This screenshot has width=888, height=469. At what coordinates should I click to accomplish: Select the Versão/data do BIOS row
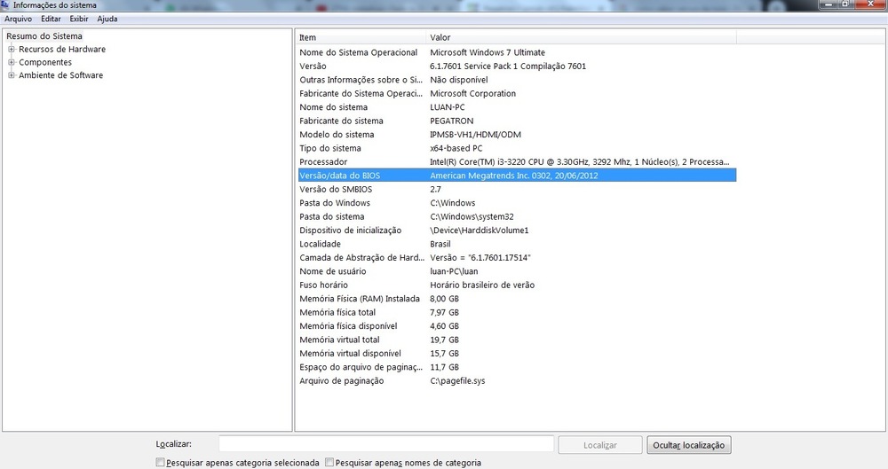(x=515, y=176)
